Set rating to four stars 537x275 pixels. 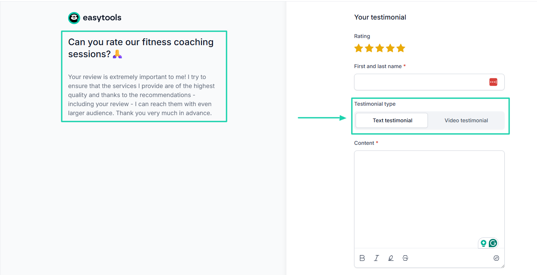point(390,48)
